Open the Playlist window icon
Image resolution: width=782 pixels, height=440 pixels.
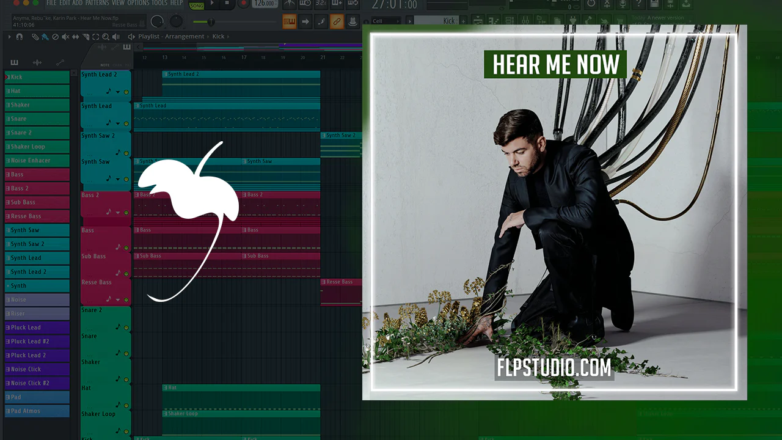[478, 21]
